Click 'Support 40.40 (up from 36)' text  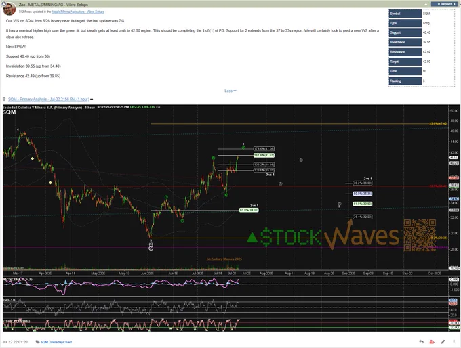point(28,56)
